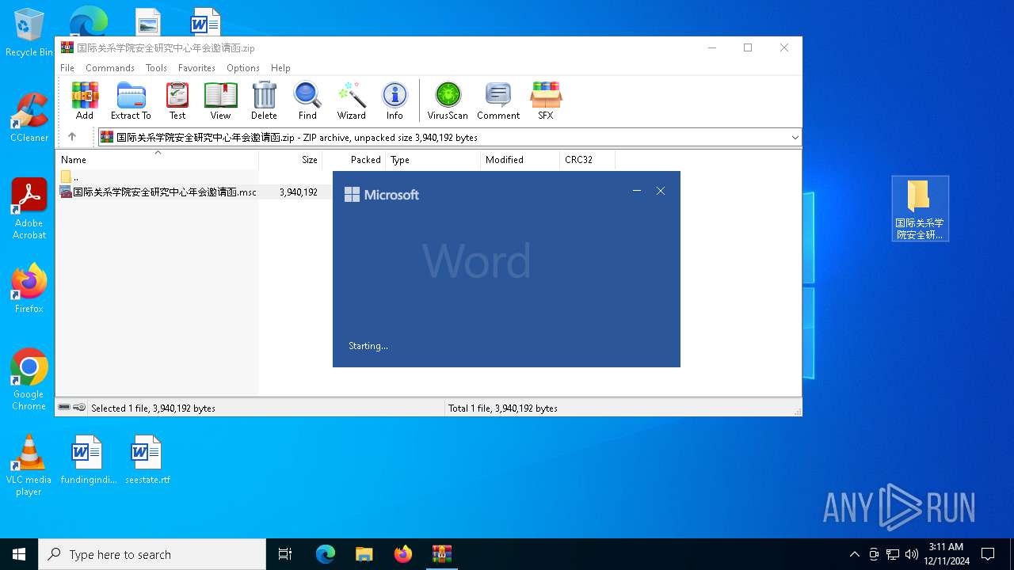Open the Options menu
This screenshot has height=570, width=1014.
(243, 68)
